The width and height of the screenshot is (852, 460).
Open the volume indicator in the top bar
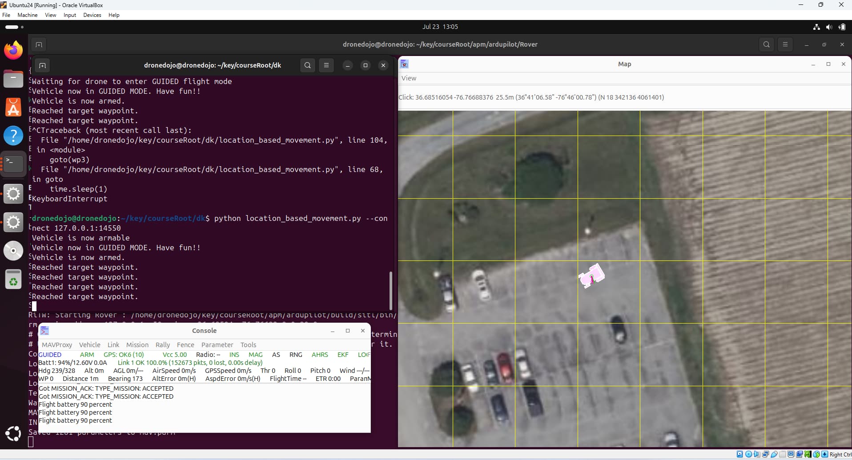tap(829, 27)
